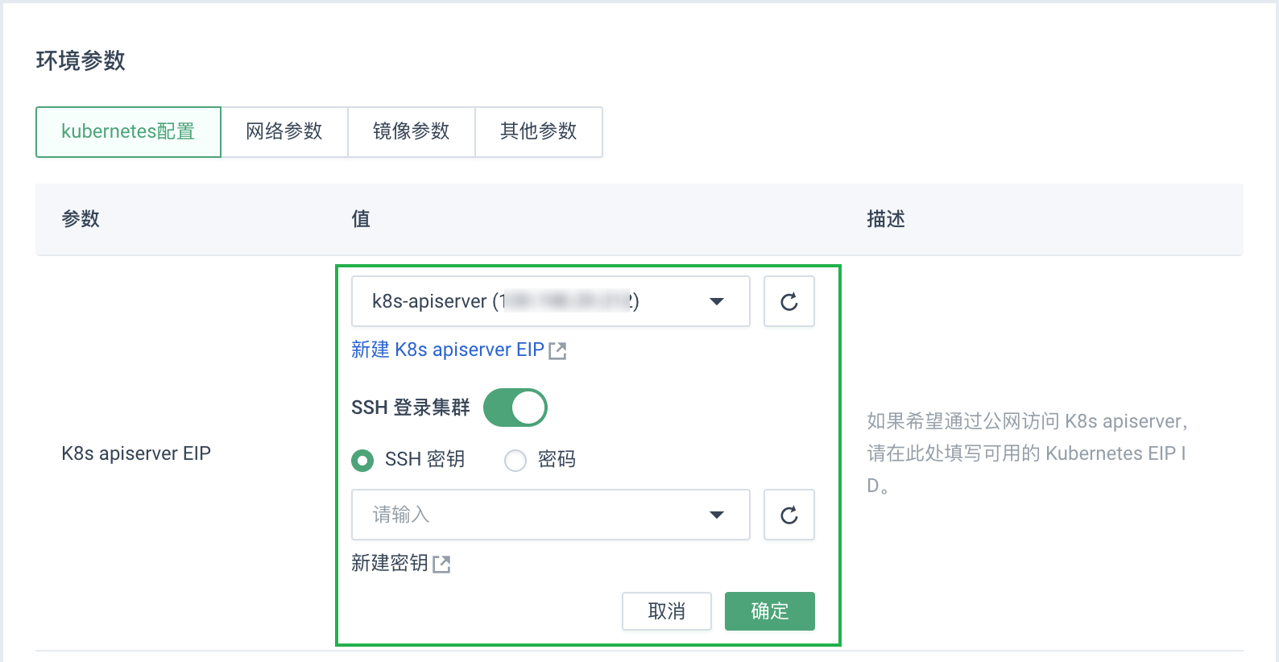This screenshot has width=1279, height=662.
Task: Select the SSH 密钥 radio option
Action: 362,460
